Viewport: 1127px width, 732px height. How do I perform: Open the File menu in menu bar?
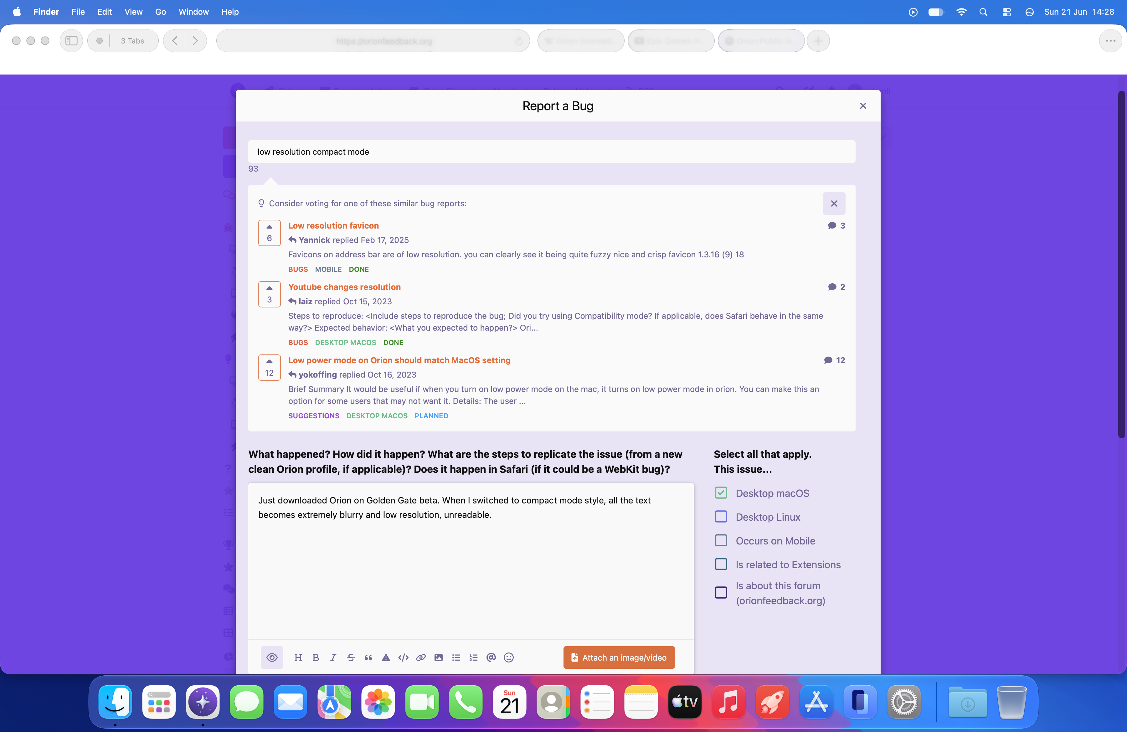pos(78,12)
